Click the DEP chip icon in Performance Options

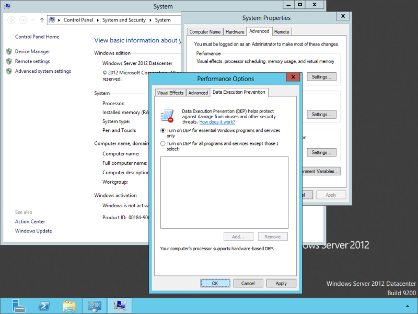[167, 116]
